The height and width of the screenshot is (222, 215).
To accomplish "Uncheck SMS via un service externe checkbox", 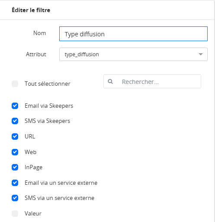I will [15, 198].
